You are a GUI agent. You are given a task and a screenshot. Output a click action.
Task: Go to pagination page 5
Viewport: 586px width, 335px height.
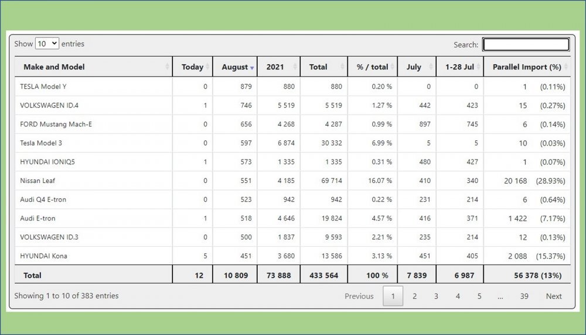click(x=479, y=296)
